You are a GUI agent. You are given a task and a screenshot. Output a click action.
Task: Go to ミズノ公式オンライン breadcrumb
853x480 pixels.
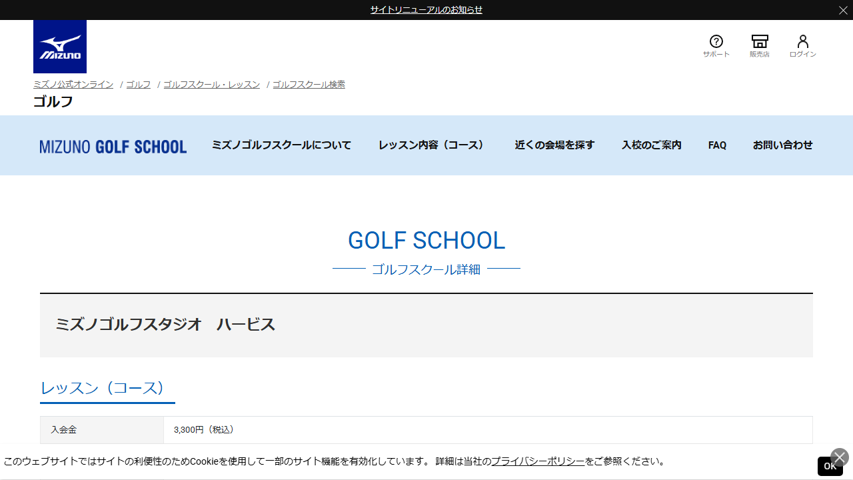[73, 85]
